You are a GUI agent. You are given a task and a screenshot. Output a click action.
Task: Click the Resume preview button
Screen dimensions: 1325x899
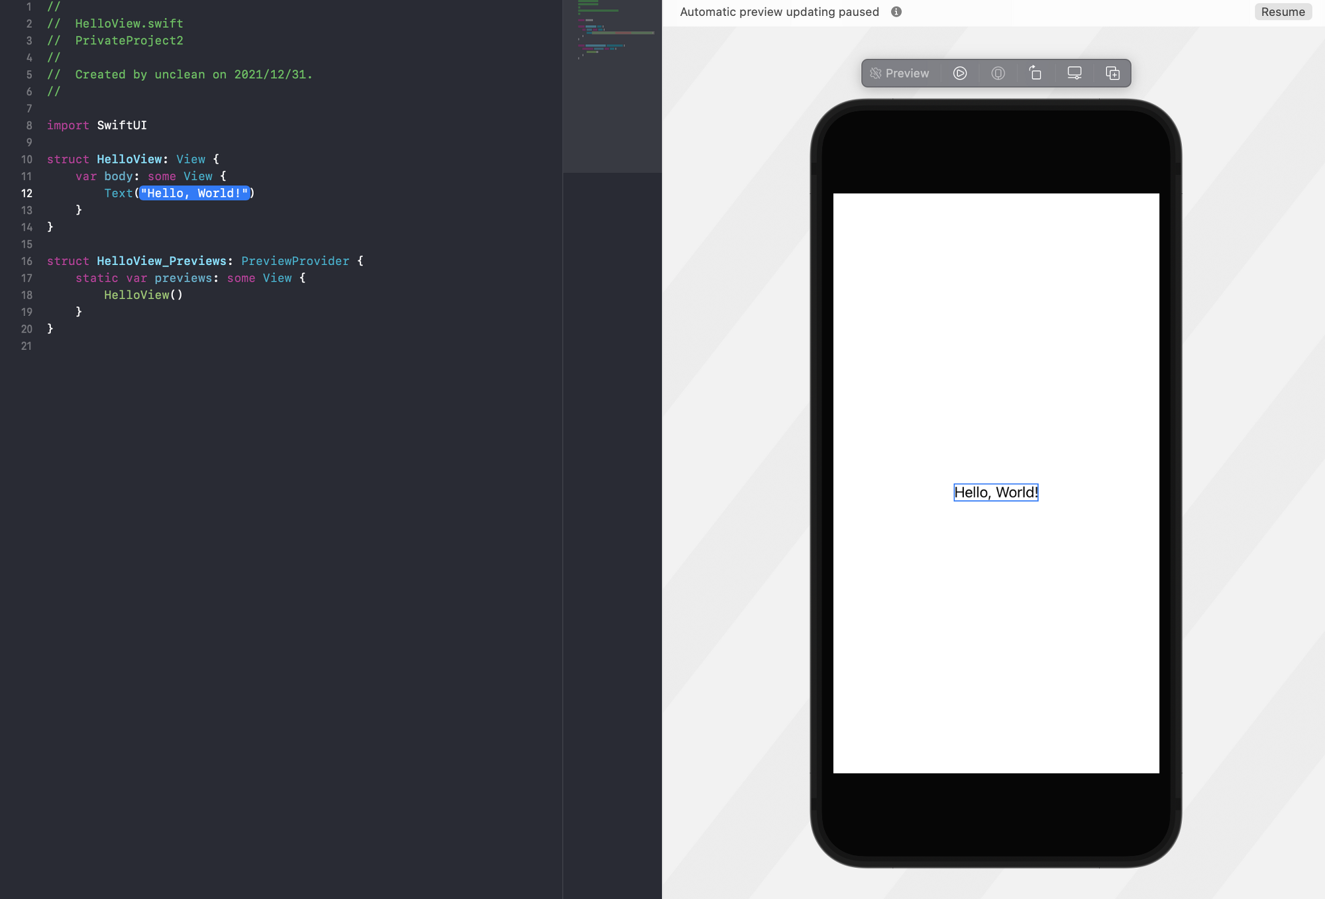tap(1283, 12)
